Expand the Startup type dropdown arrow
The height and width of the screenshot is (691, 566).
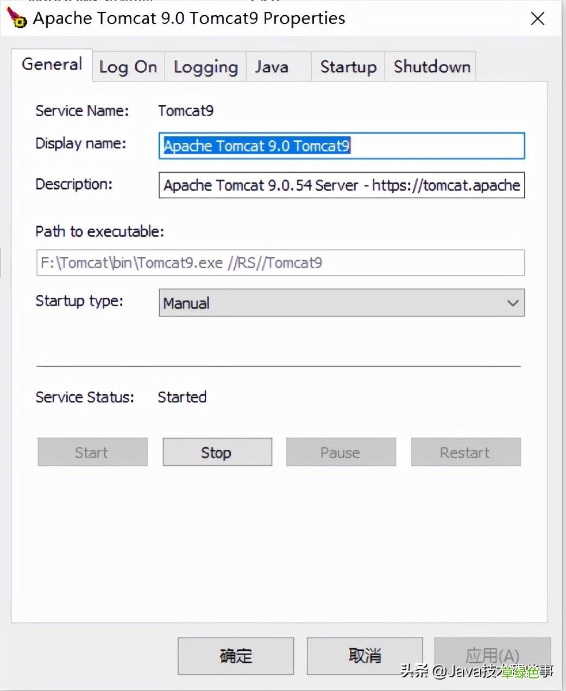pos(512,303)
